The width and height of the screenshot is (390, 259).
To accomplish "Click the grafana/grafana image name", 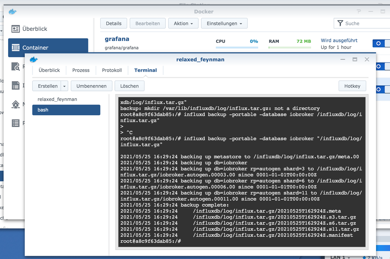I will (122, 48).
